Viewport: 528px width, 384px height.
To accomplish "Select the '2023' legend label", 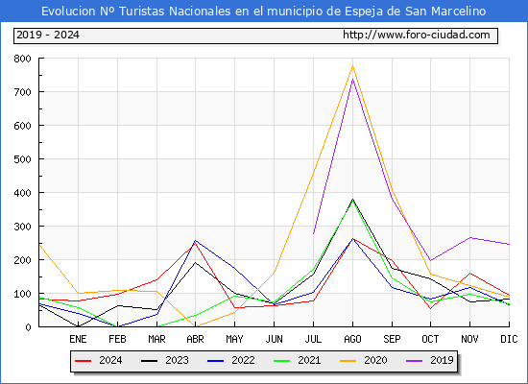I will (177, 360).
